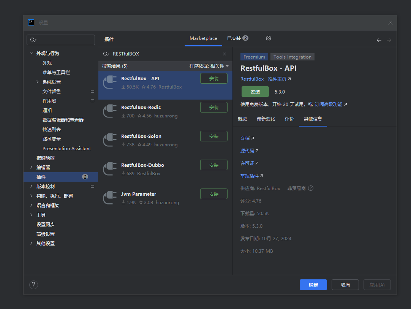Open the 订阅高级功能 link
411x309 pixels.
(331, 105)
